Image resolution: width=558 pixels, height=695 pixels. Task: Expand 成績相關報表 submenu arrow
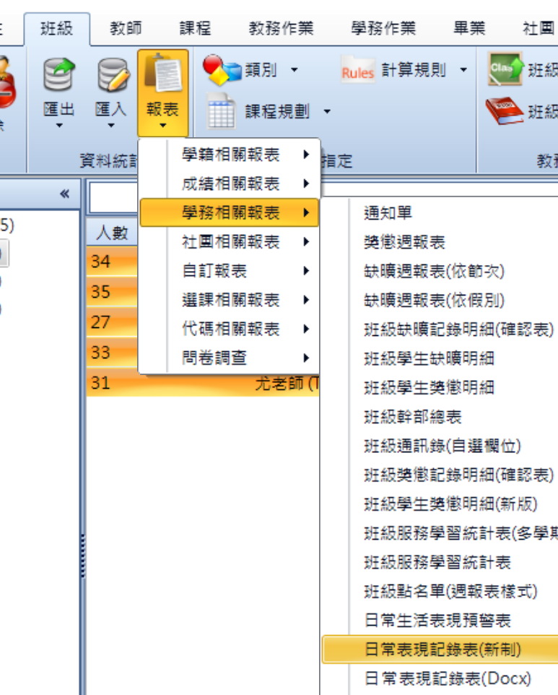[306, 184]
